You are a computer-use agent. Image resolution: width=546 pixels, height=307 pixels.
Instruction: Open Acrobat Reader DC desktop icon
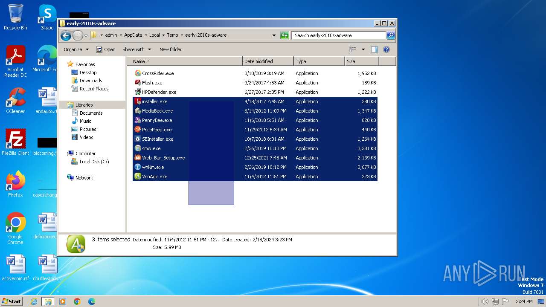pyautogui.click(x=15, y=61)
